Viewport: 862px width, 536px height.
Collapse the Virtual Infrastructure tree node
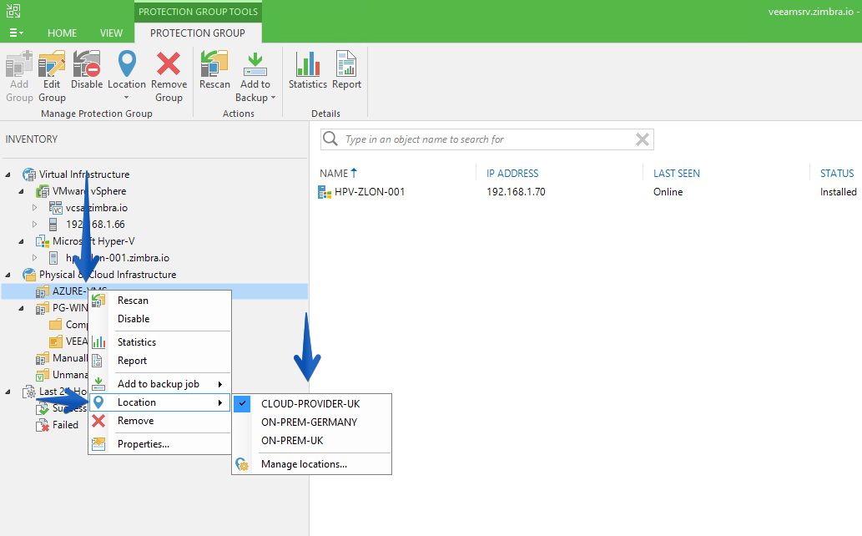click(x=8, y=174)
